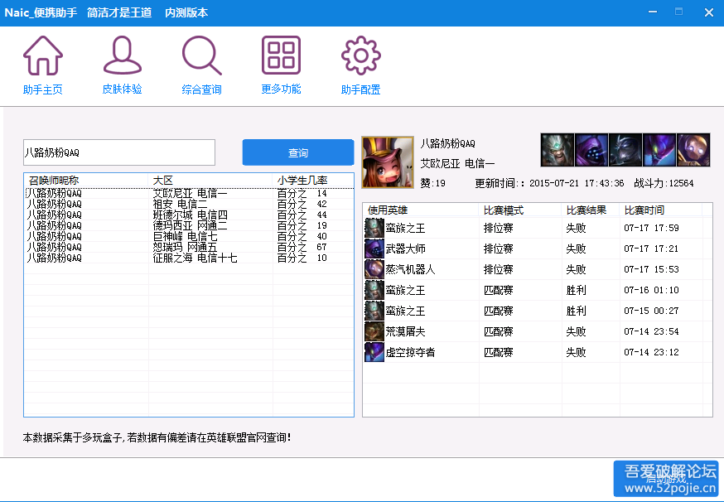Select the 班德尔城 电信四 row

tap(190, 215)
